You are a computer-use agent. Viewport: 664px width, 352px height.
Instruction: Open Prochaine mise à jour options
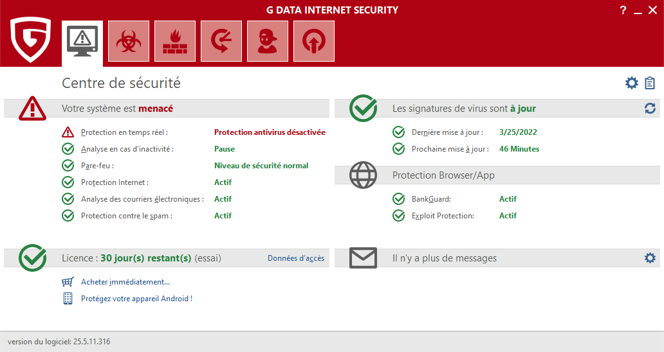(x=450, y=149)
